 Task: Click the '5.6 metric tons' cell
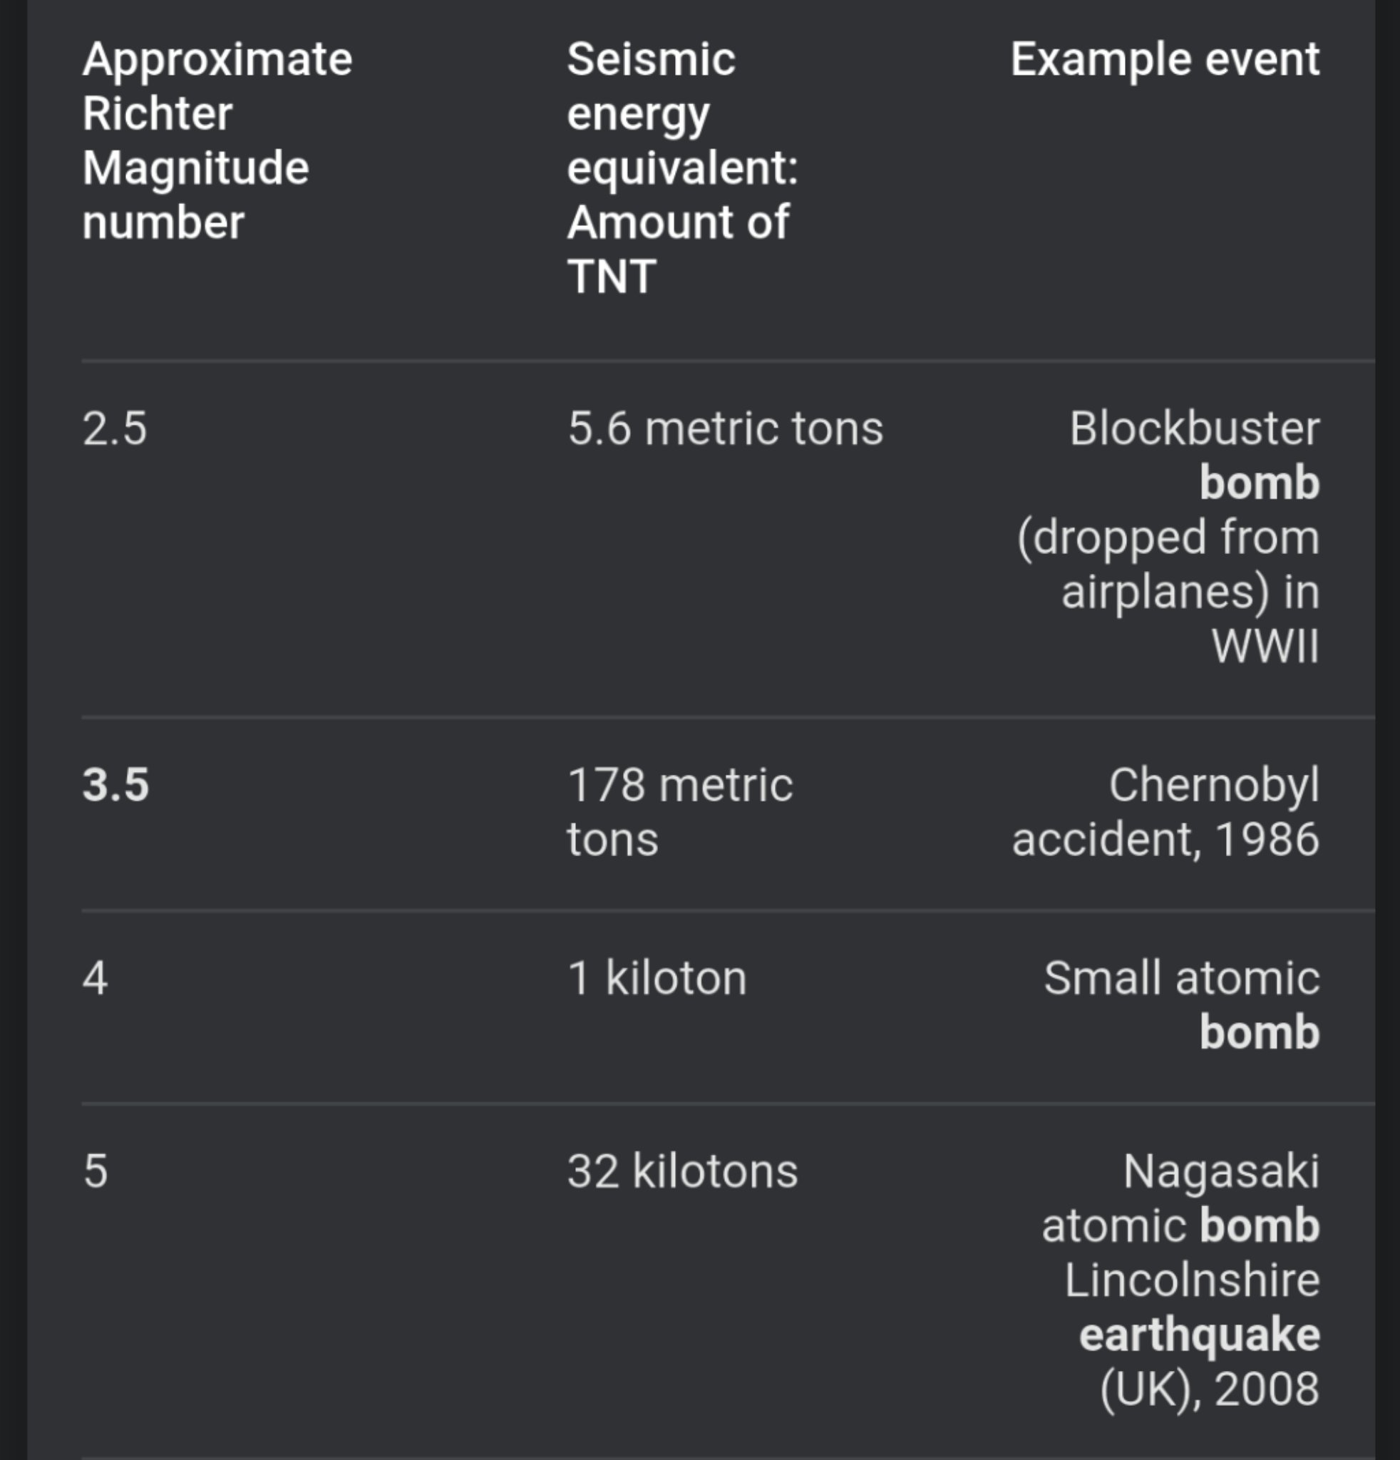tap(726, 429)
